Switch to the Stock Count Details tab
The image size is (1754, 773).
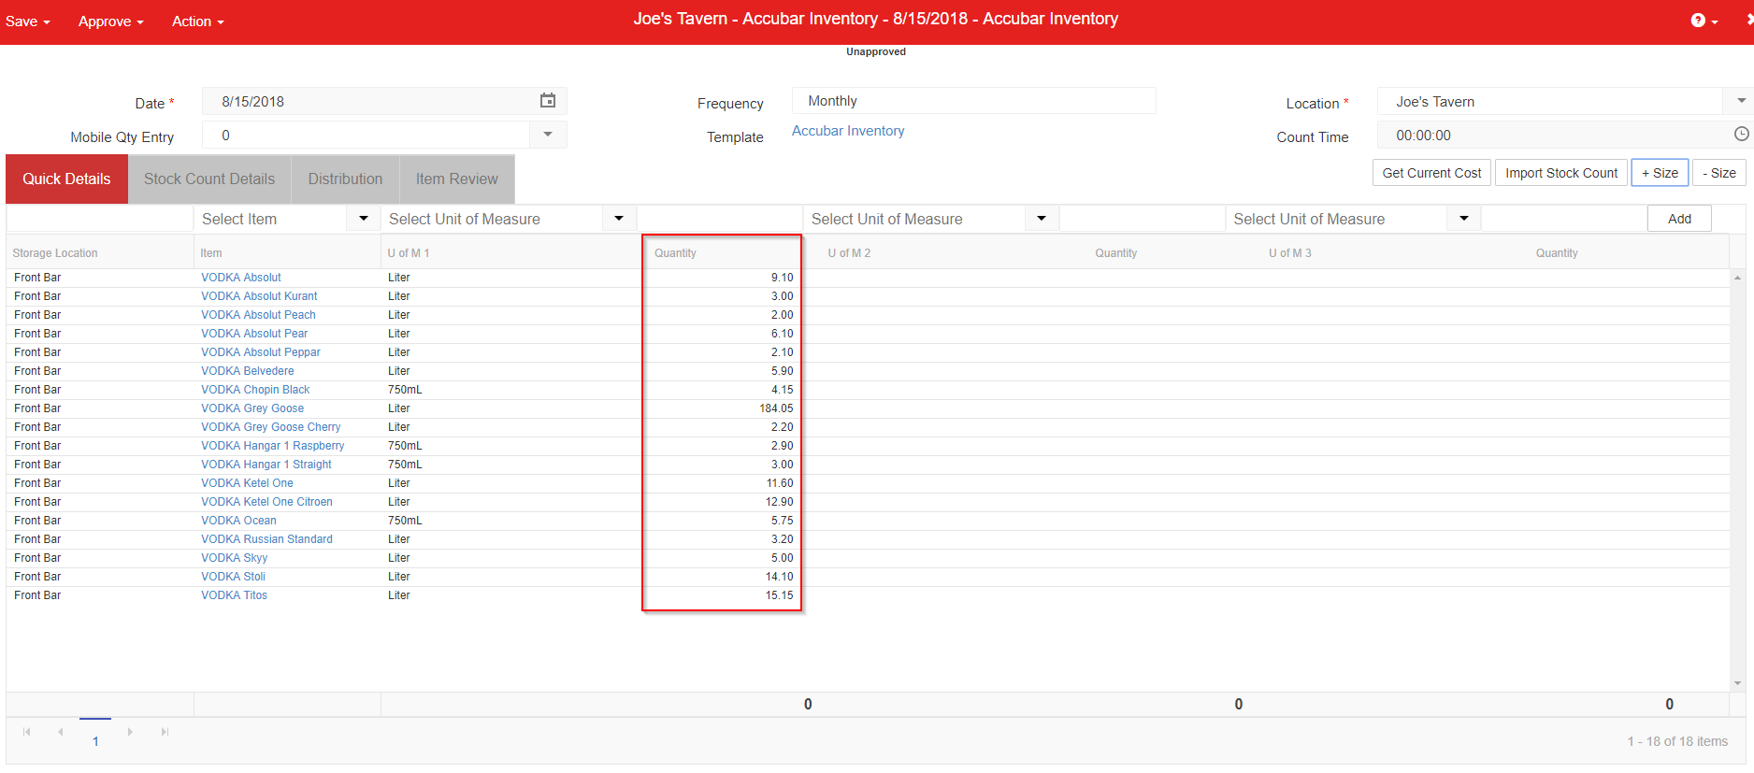(x=209, y=179)
